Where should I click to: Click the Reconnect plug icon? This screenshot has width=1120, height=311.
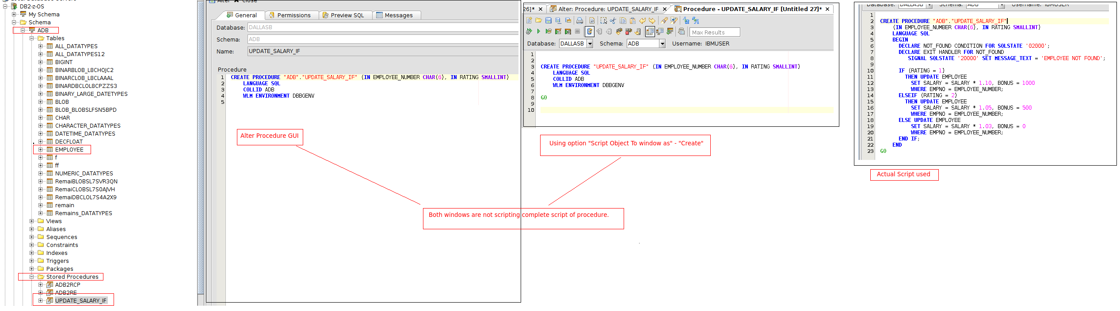click(619, 31)
